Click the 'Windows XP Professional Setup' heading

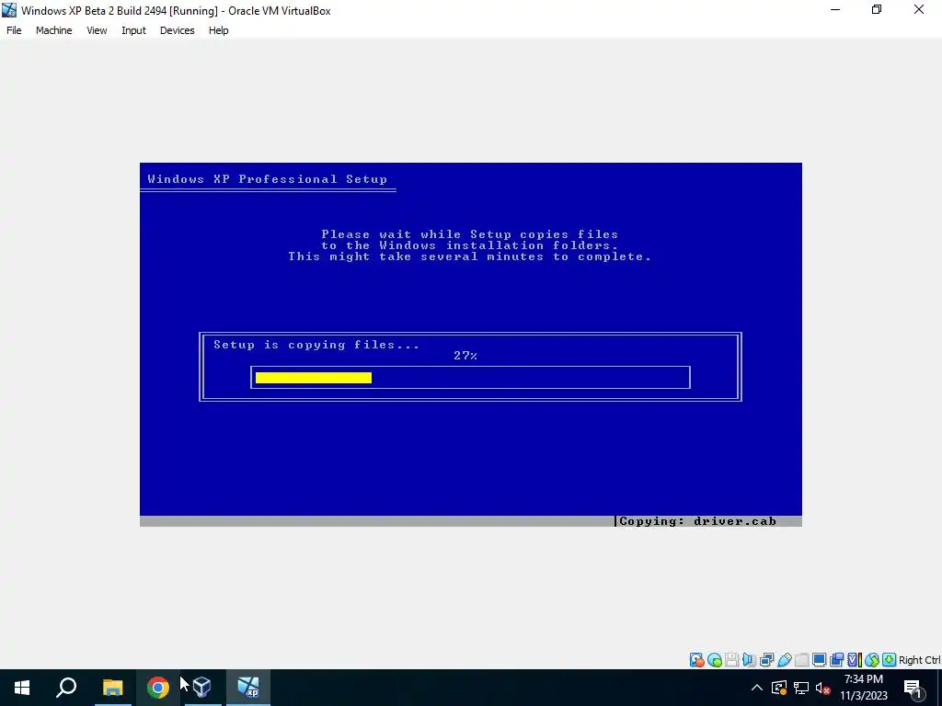(268, 179)
